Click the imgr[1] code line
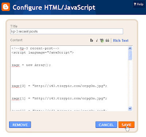Image resolution: width=146 pixels, height=137 pixels. pyautogui.click(x=59, y=99)
